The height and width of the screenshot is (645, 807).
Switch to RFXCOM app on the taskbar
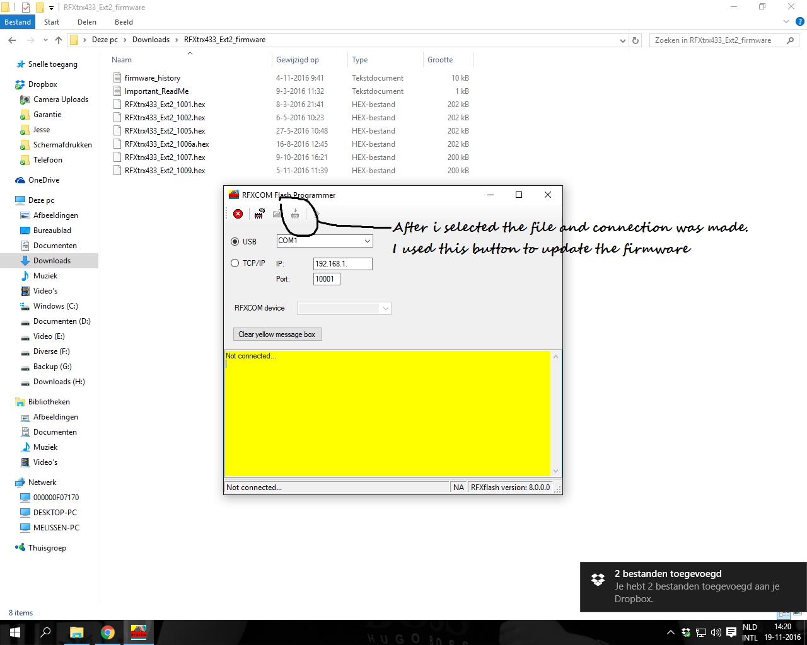pos(139,632)
